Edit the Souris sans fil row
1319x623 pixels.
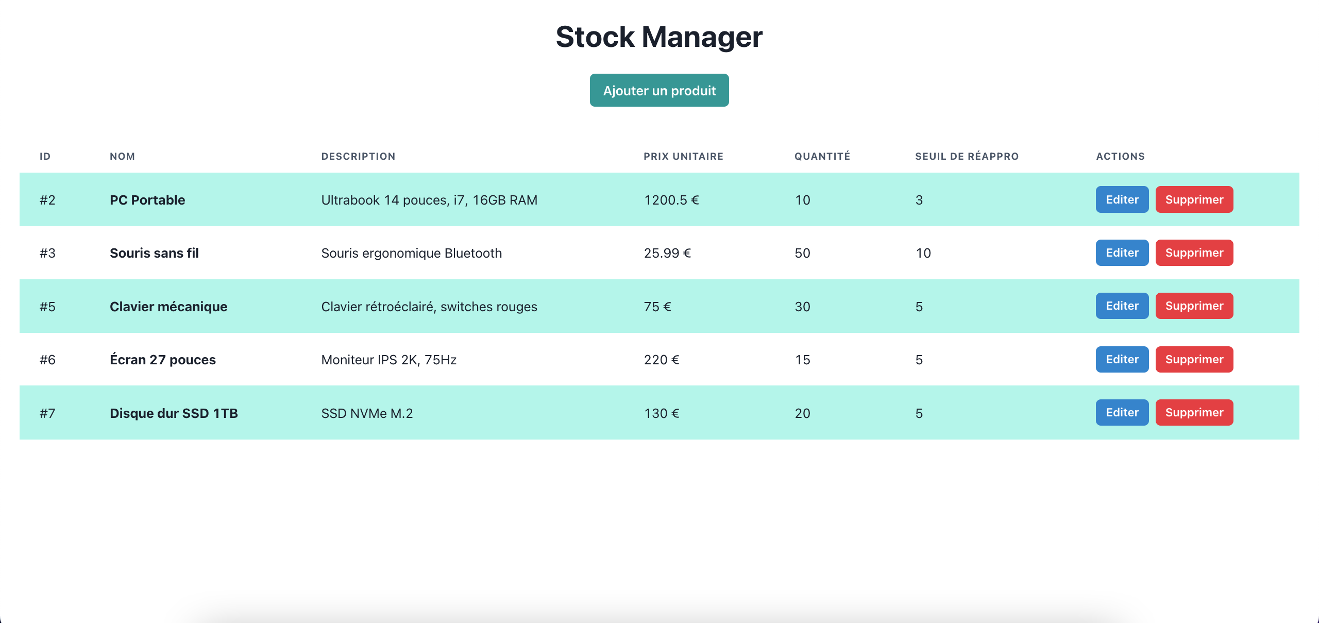1122,252
